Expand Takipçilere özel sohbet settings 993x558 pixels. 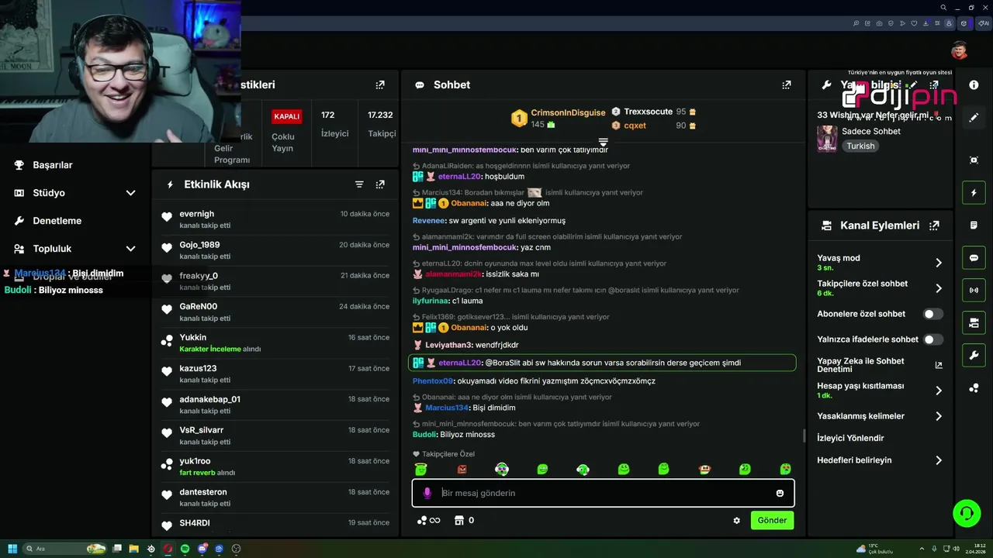coord(939,288)
